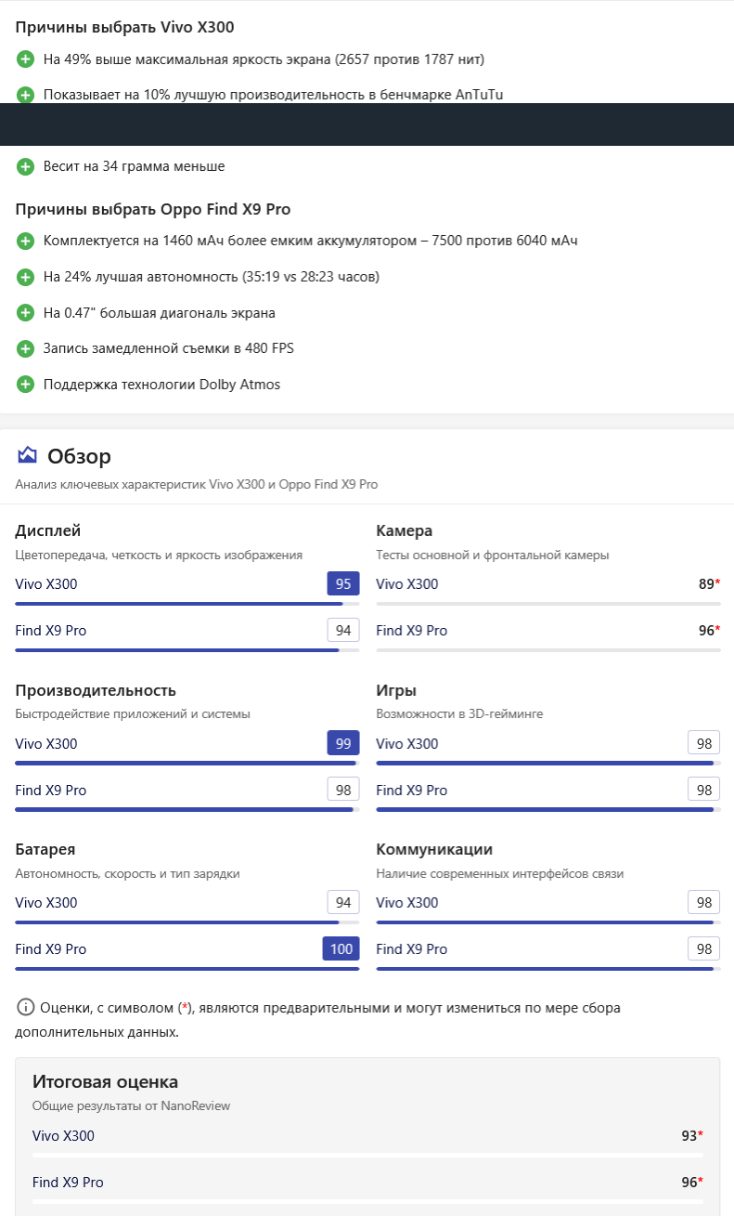Click Find X9 Pro under Камера section
Viewport: 734px width, 1216px height.
411,631
